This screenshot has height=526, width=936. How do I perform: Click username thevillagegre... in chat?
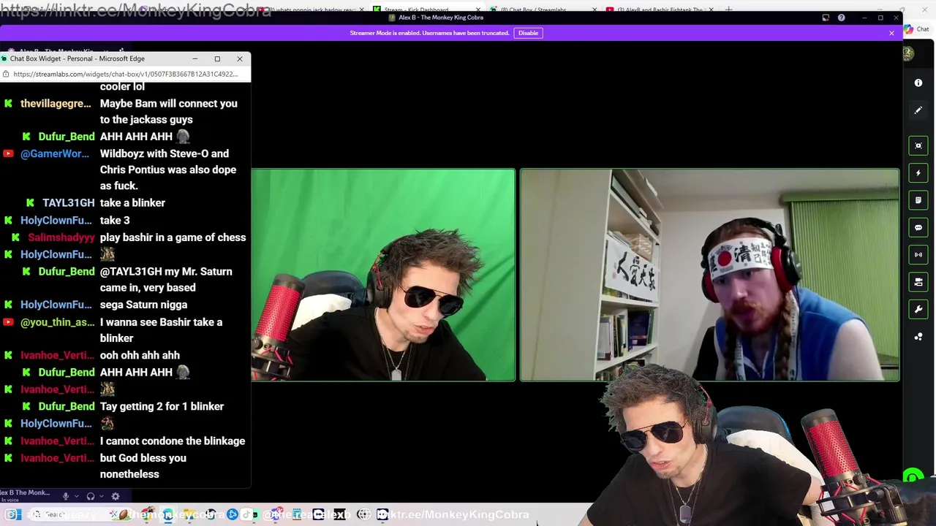pyautogui.click(x=56, y=104)
